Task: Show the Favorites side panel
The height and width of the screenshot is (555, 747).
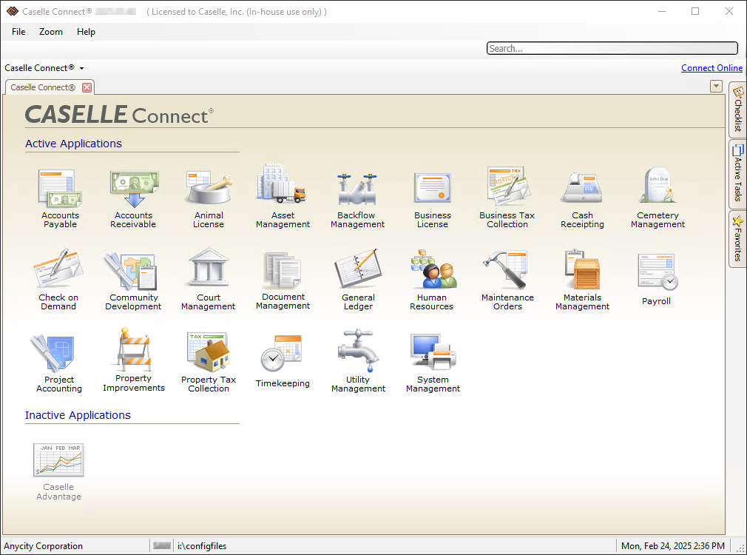Action: pos(737,239)
